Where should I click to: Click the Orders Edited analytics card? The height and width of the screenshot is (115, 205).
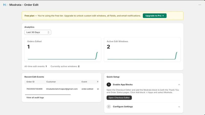[63, 49]
